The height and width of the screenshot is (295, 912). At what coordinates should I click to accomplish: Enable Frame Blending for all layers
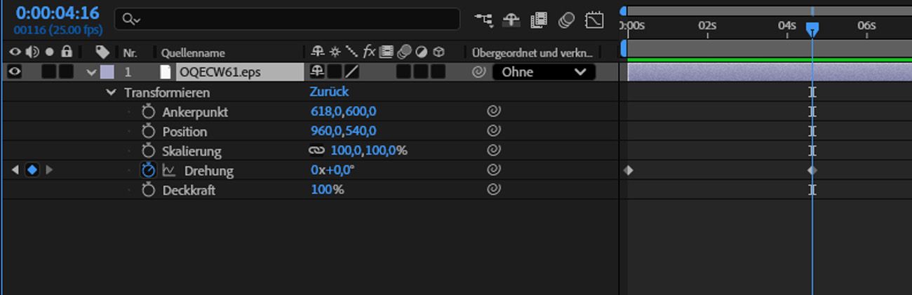click(539, 20)
